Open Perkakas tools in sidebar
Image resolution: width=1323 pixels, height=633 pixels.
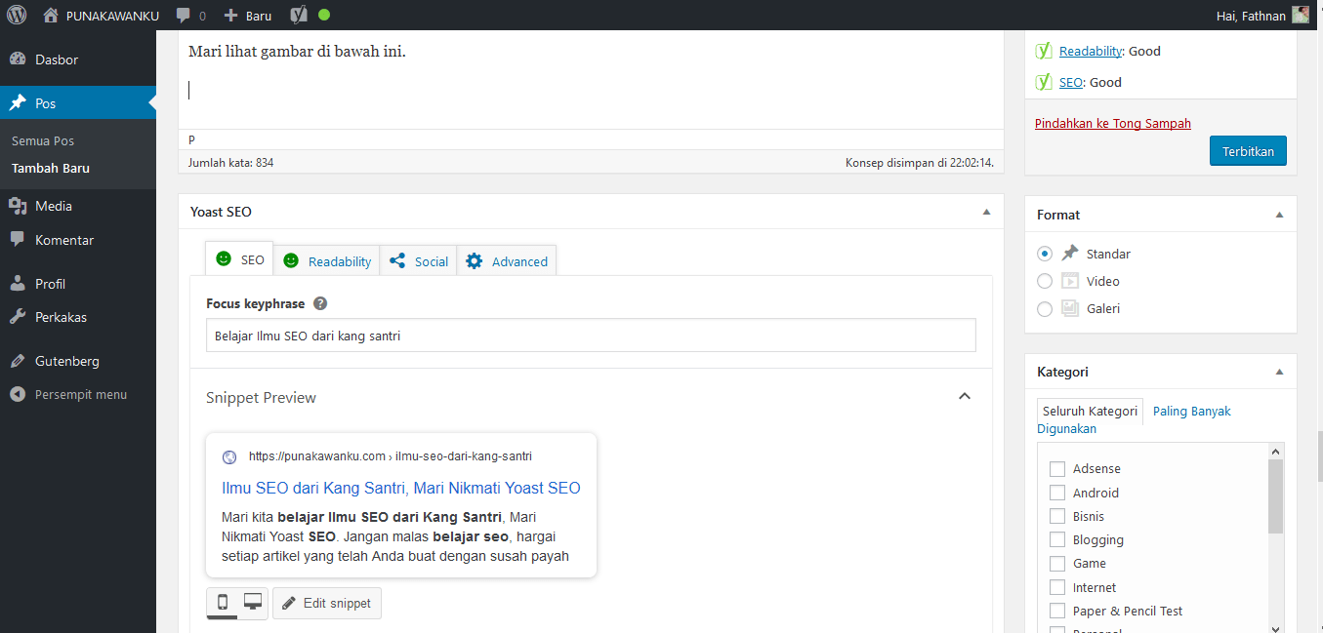tap(61, 317)
